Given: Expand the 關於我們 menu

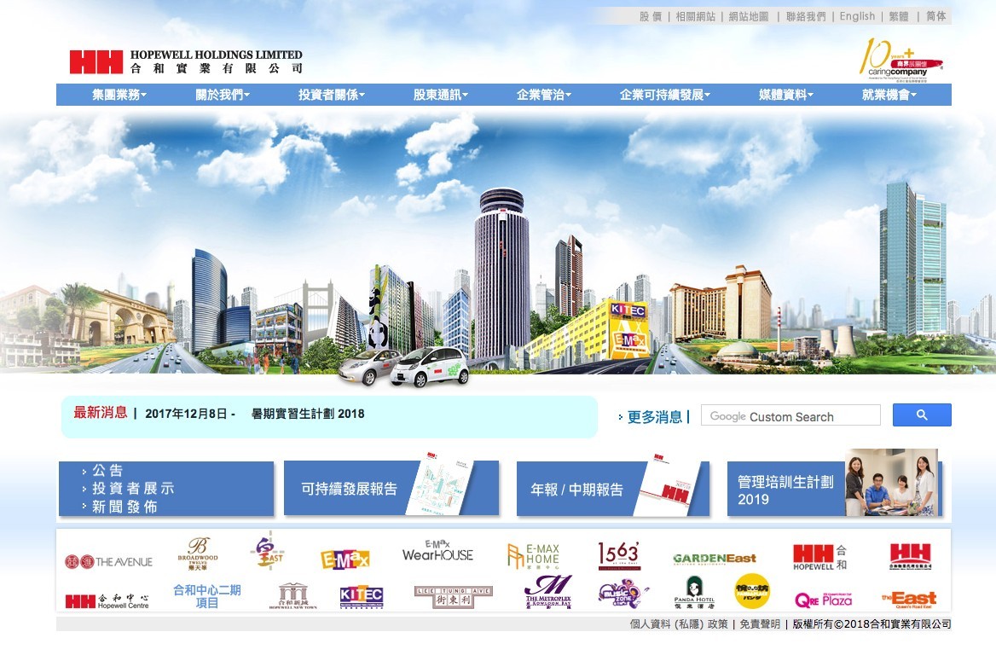Looking at the screenshot, I should (x=223, y=95).
